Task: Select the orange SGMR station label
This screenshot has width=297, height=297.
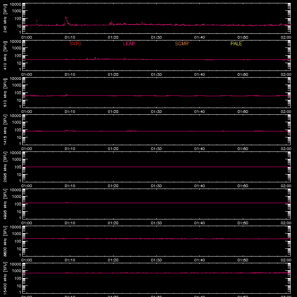Action: 182,43
